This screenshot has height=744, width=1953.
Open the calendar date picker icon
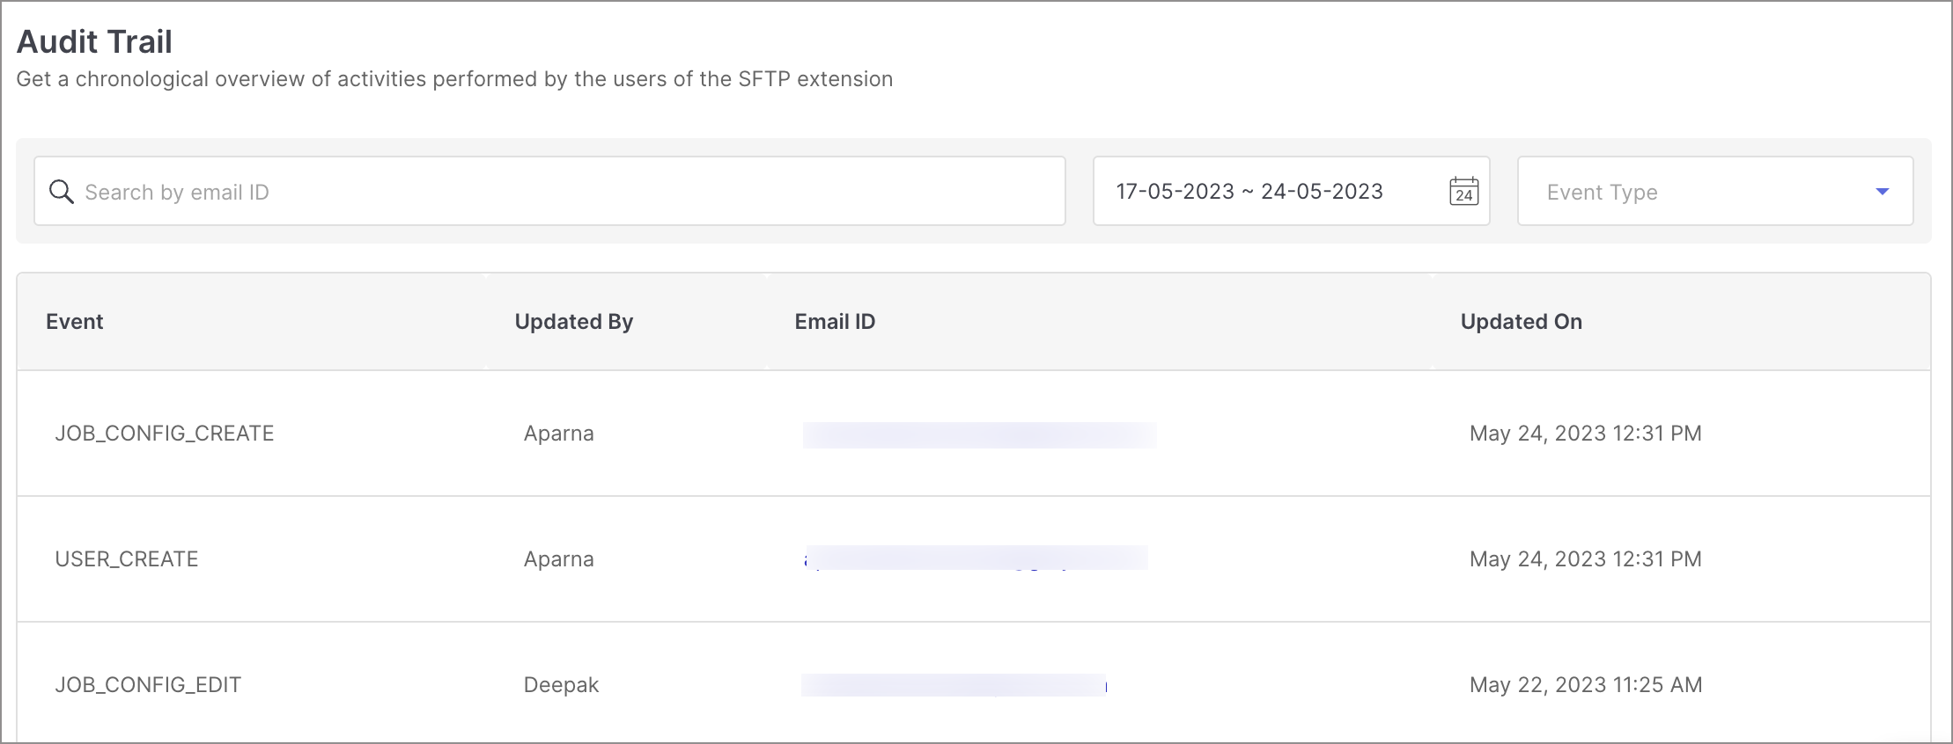click(x=1463, y=192)
